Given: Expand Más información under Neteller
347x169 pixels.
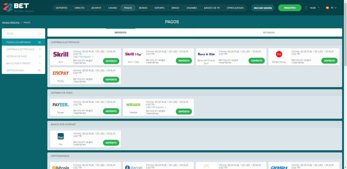Looking at the screenshot, I should pos(156,107).
